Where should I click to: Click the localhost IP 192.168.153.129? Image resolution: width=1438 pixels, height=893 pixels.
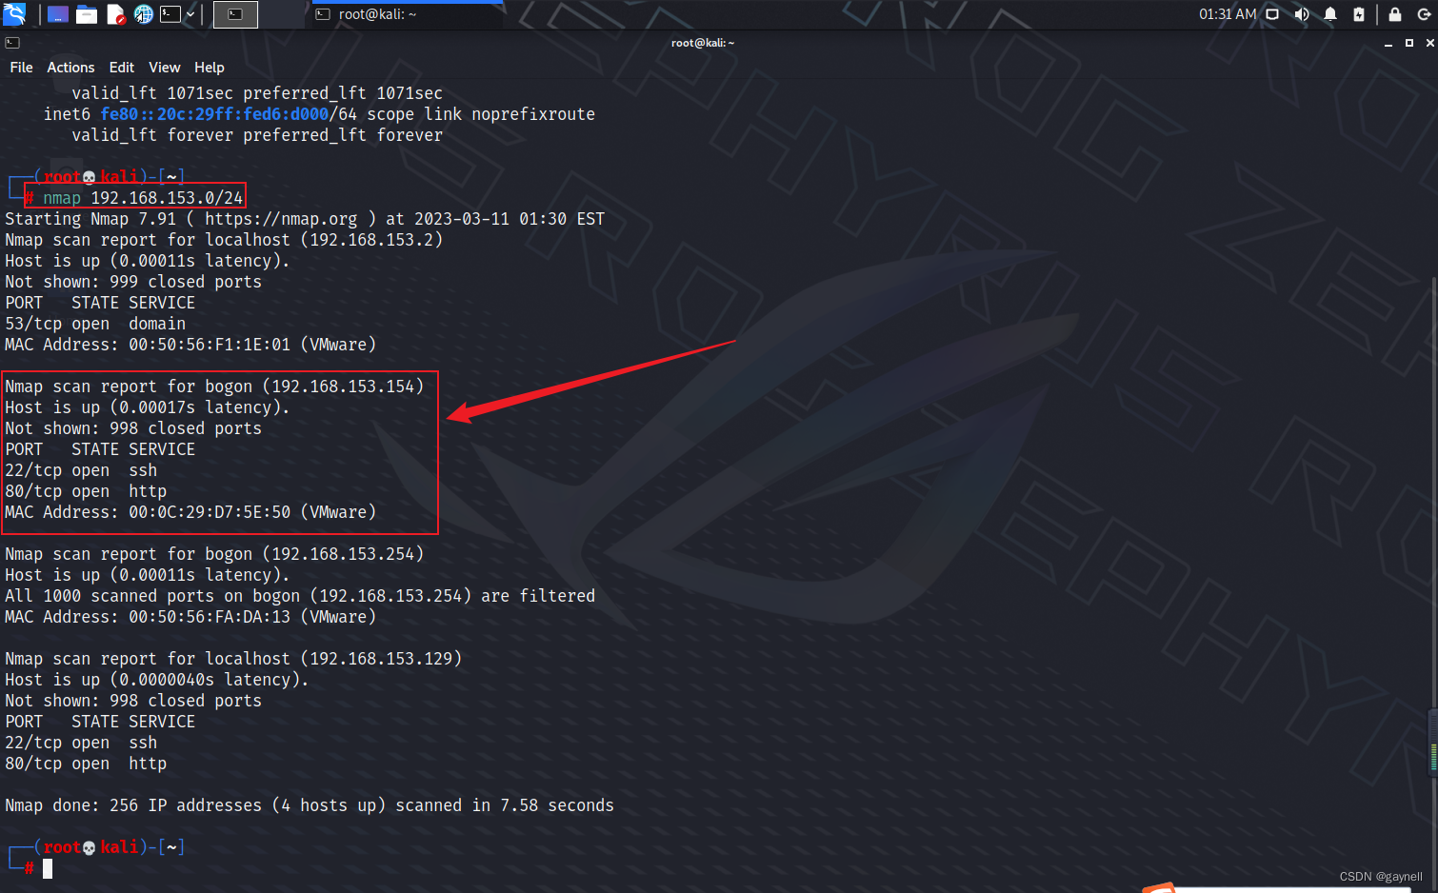[x=381, y=659]
